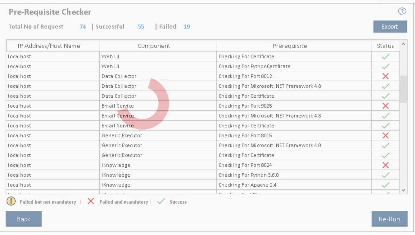Click the red X for Email Service Port 9025

click(x=385, y=106)
